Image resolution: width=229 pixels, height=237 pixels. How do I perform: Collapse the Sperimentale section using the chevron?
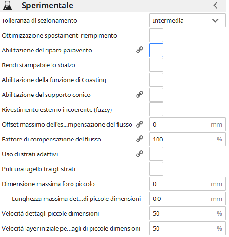(216, 6)
